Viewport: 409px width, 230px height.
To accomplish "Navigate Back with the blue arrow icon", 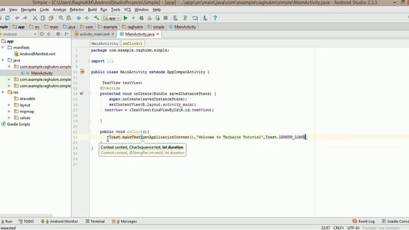I will 79,18.
